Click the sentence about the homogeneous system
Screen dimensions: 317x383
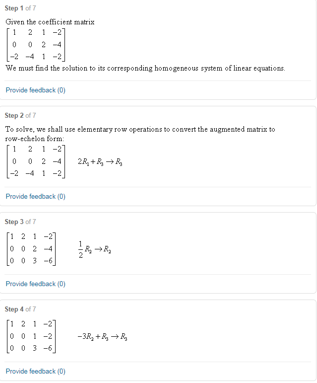click(x=145, y=68)
